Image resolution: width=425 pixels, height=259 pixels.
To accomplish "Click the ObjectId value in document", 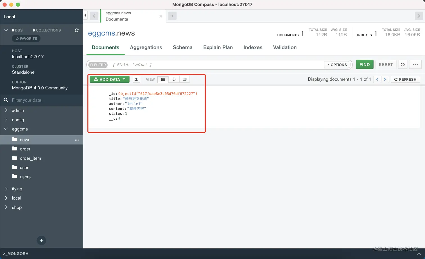I will click(x=158, y=94).
